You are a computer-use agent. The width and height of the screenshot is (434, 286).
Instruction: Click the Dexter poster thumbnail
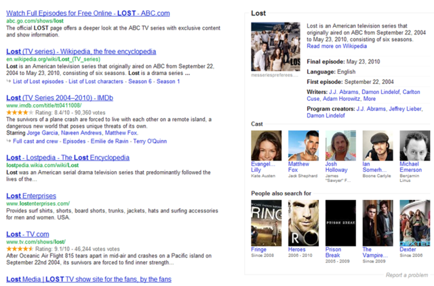point(415,223)
